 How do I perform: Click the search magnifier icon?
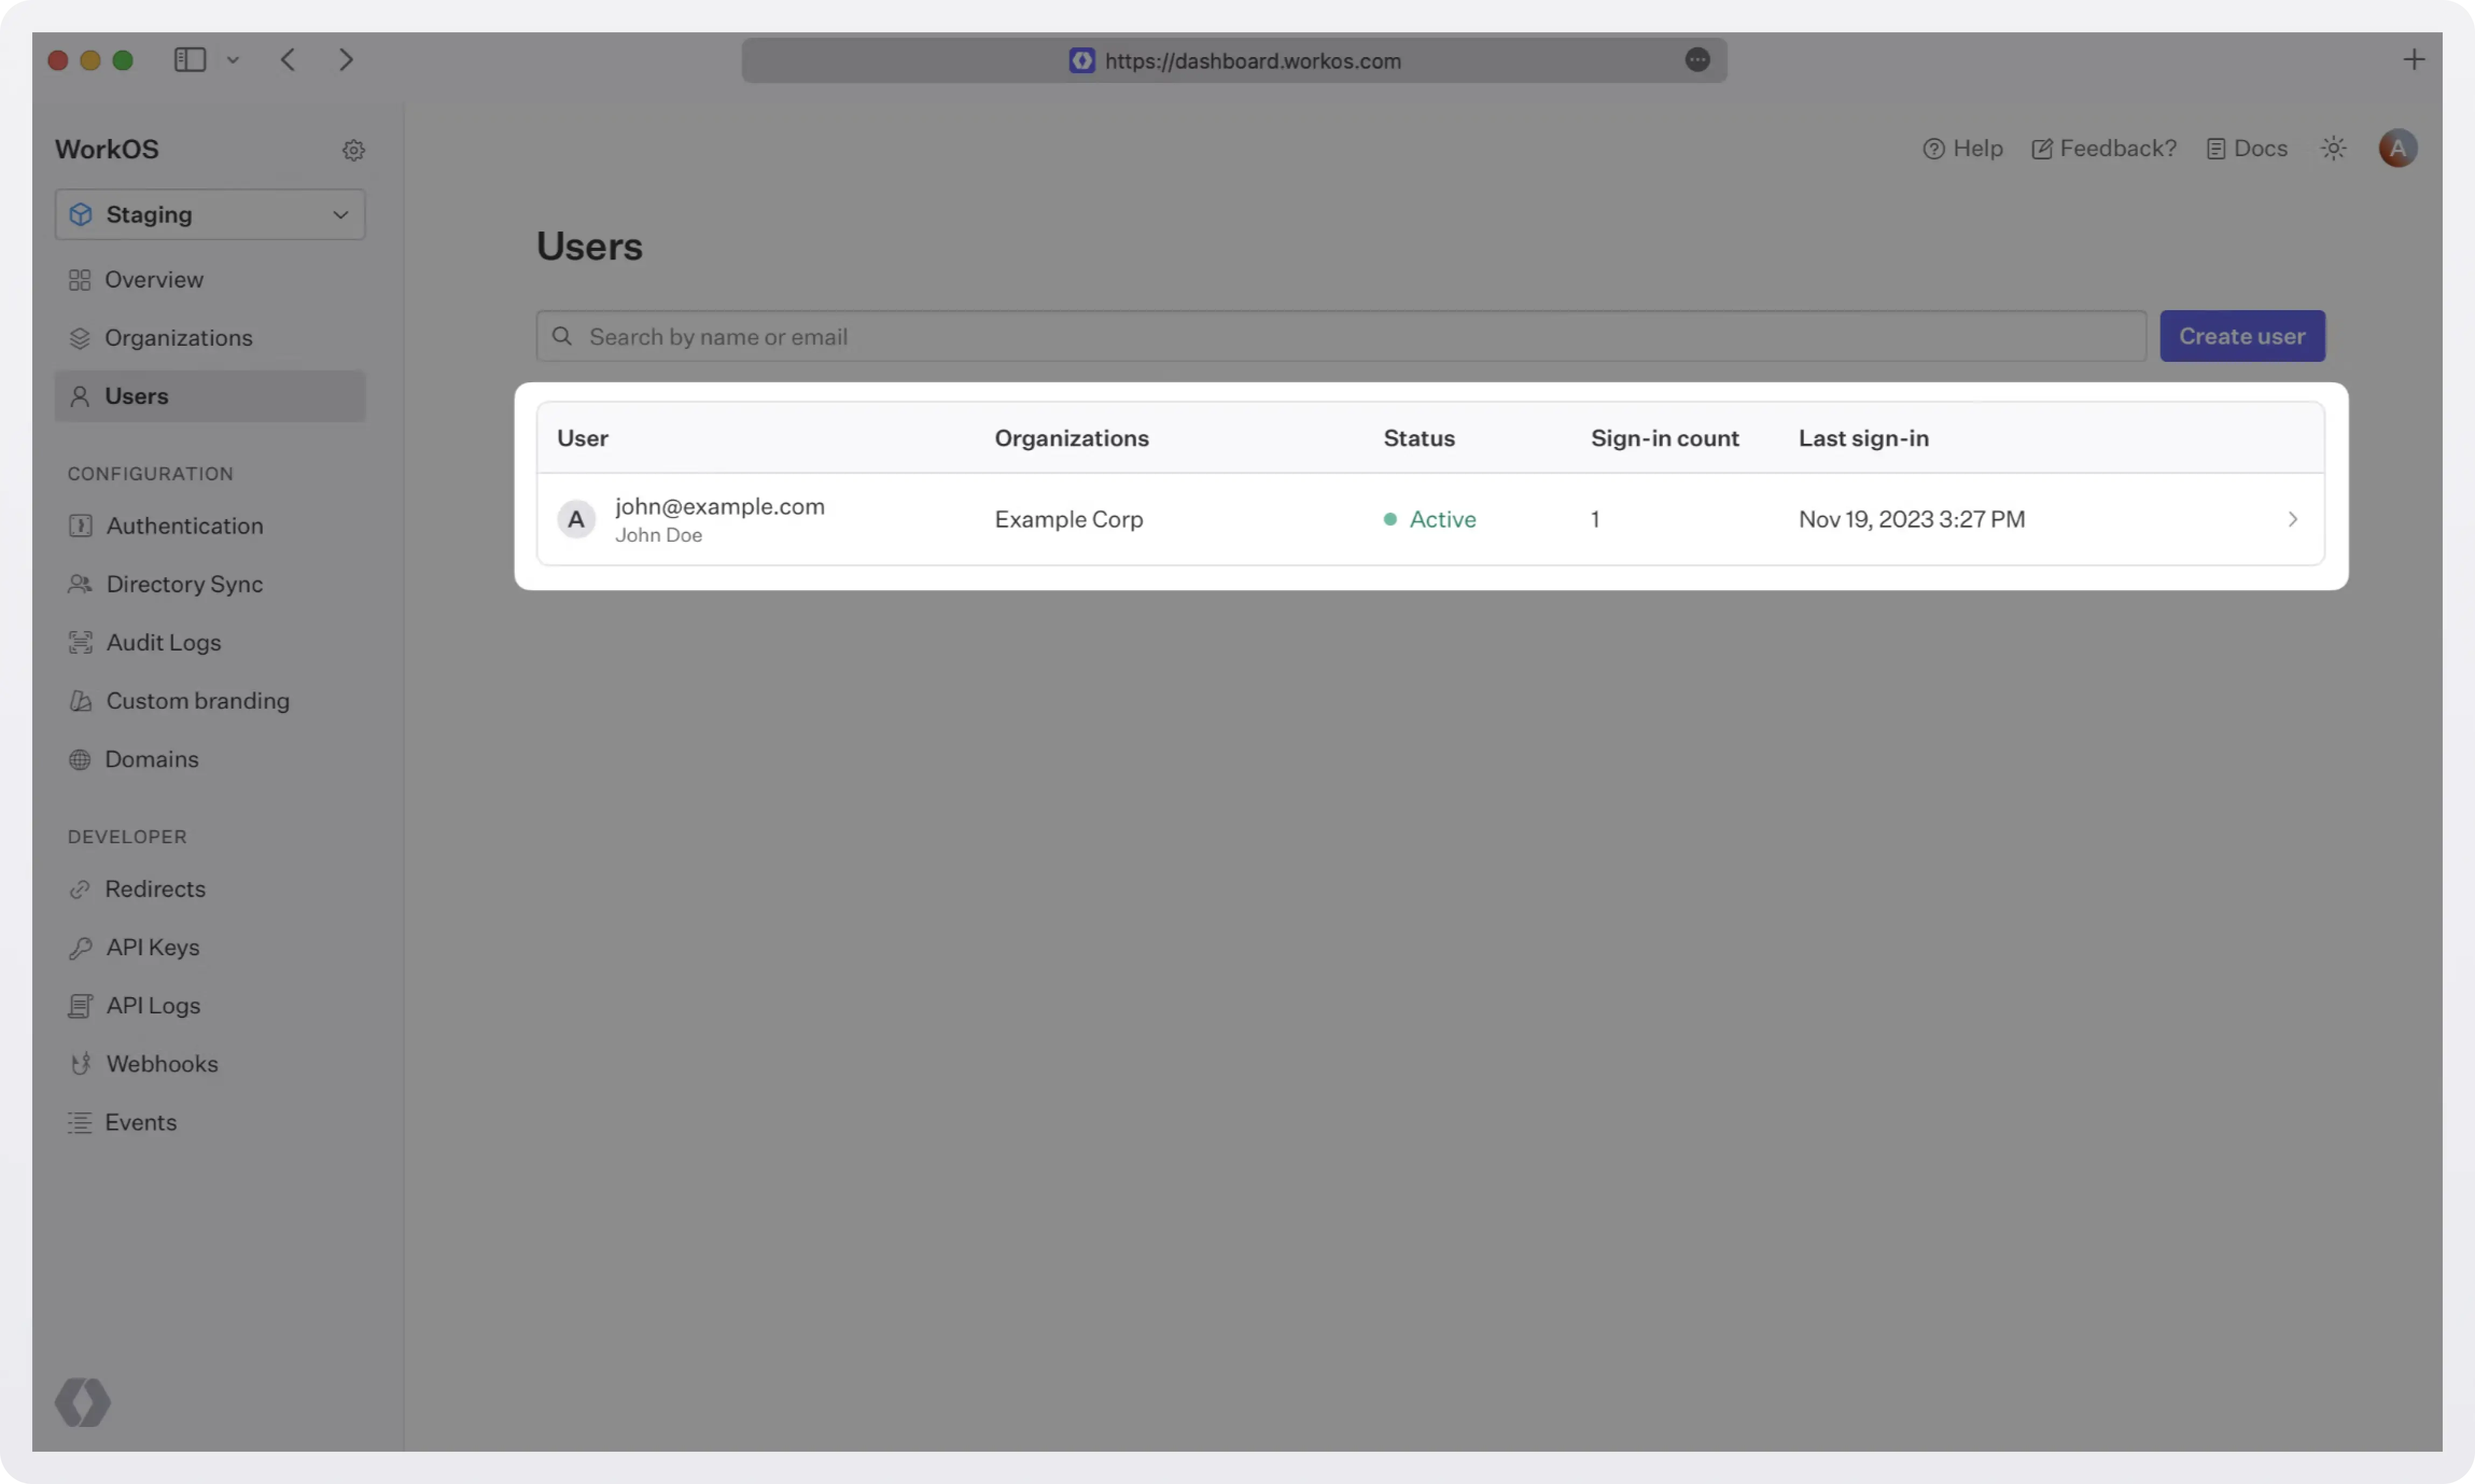563,336
